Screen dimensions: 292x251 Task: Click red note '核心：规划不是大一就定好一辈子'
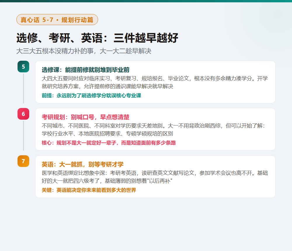click(109, 143)
